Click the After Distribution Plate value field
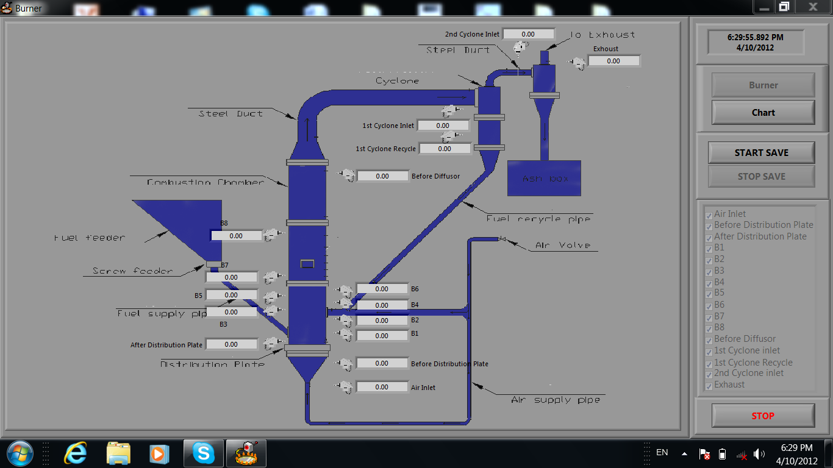833x468 pixels. [x=231, y=344]
